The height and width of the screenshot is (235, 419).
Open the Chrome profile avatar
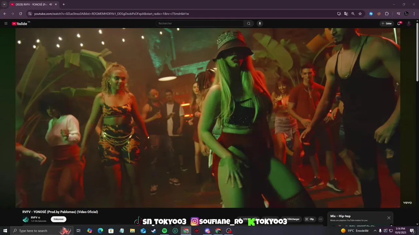406,14
